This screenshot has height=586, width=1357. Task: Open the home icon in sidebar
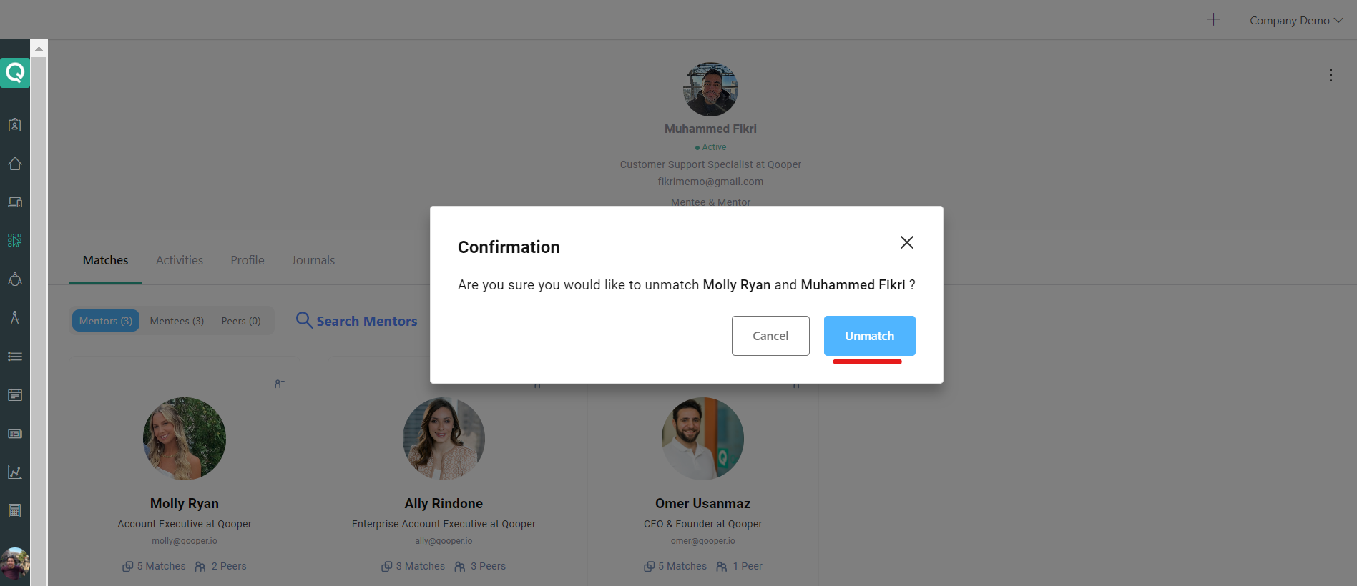tap(15, 164)
